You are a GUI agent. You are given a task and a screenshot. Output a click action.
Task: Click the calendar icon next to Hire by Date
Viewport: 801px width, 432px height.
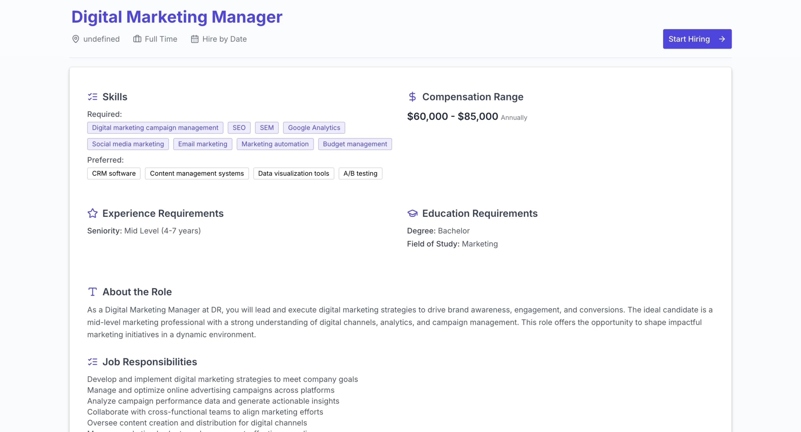[x=195, y=39]
